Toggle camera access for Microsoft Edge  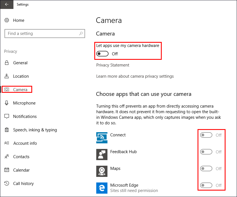[206, 185]
